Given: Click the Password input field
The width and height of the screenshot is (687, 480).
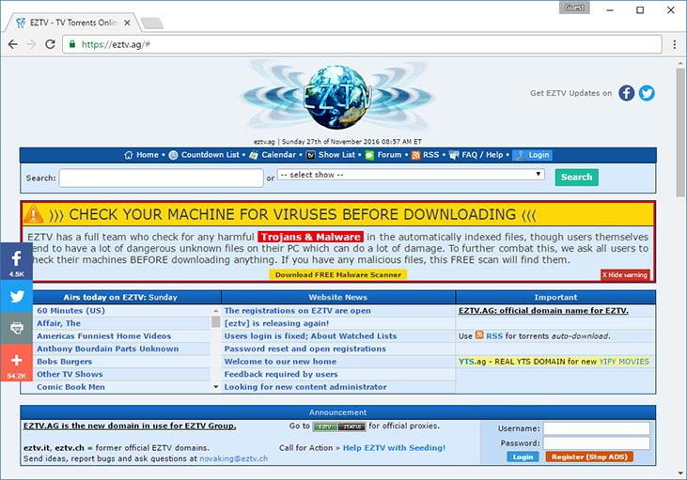Looking at the screenshot, I should pos(597,443).
